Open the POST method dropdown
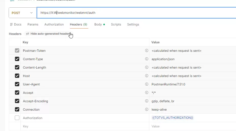The height and width of the screenshot is (131, 236). [x=22, y=13]
